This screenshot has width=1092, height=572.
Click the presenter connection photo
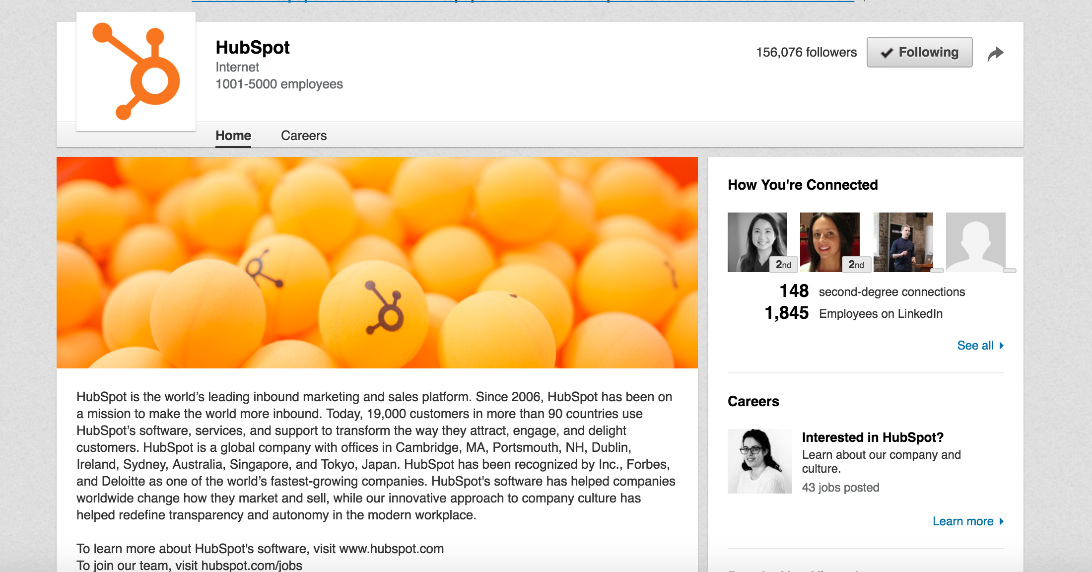pos(903,242)
